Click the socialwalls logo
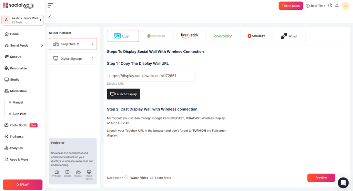Image resolution: width=353 pixels, height=191 pixels. 18,6
